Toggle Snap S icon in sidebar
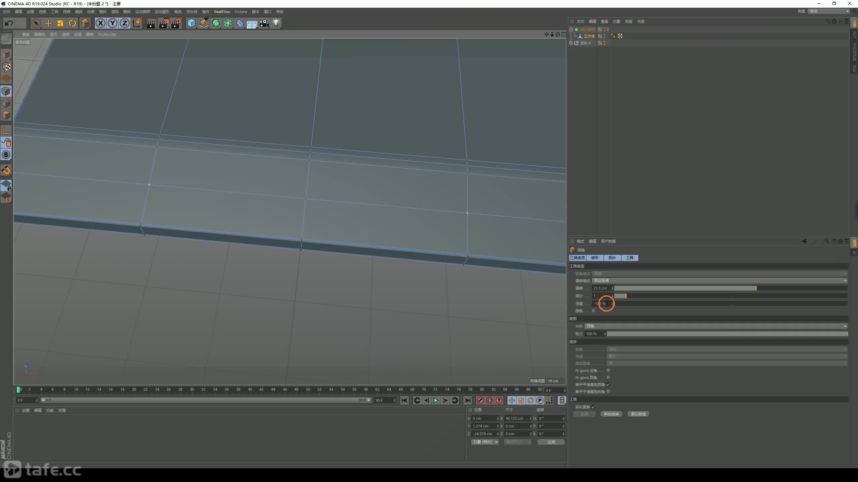This screenshot has height=482, width=858. [6, 155]
